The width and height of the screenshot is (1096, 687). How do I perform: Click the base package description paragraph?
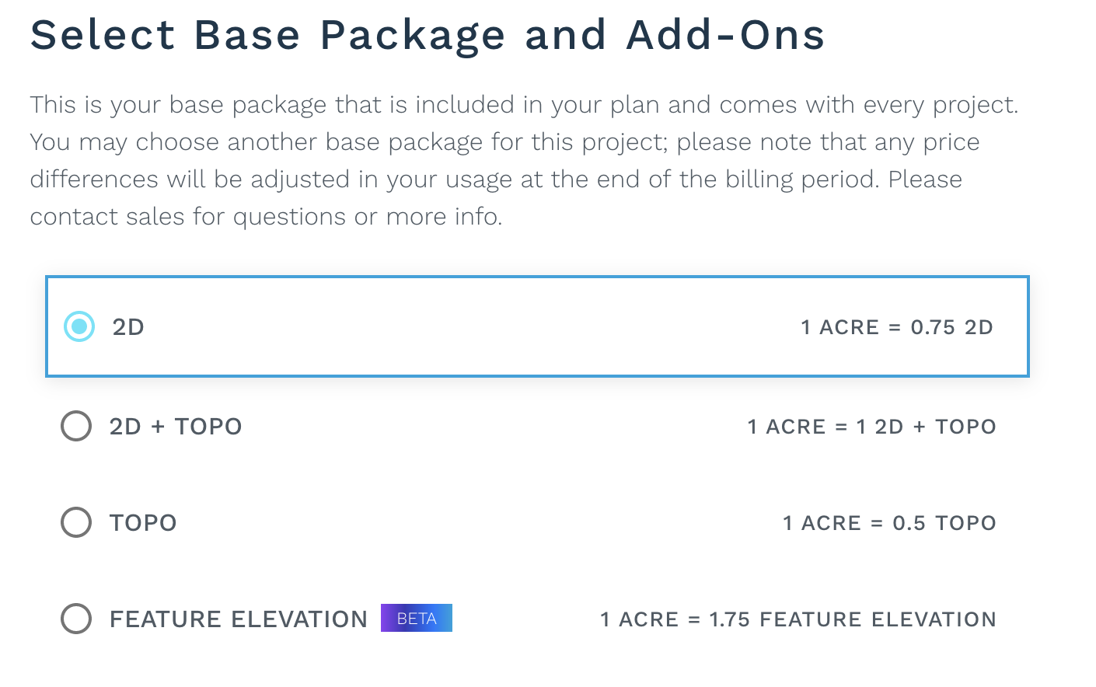[x=524, y=161]
